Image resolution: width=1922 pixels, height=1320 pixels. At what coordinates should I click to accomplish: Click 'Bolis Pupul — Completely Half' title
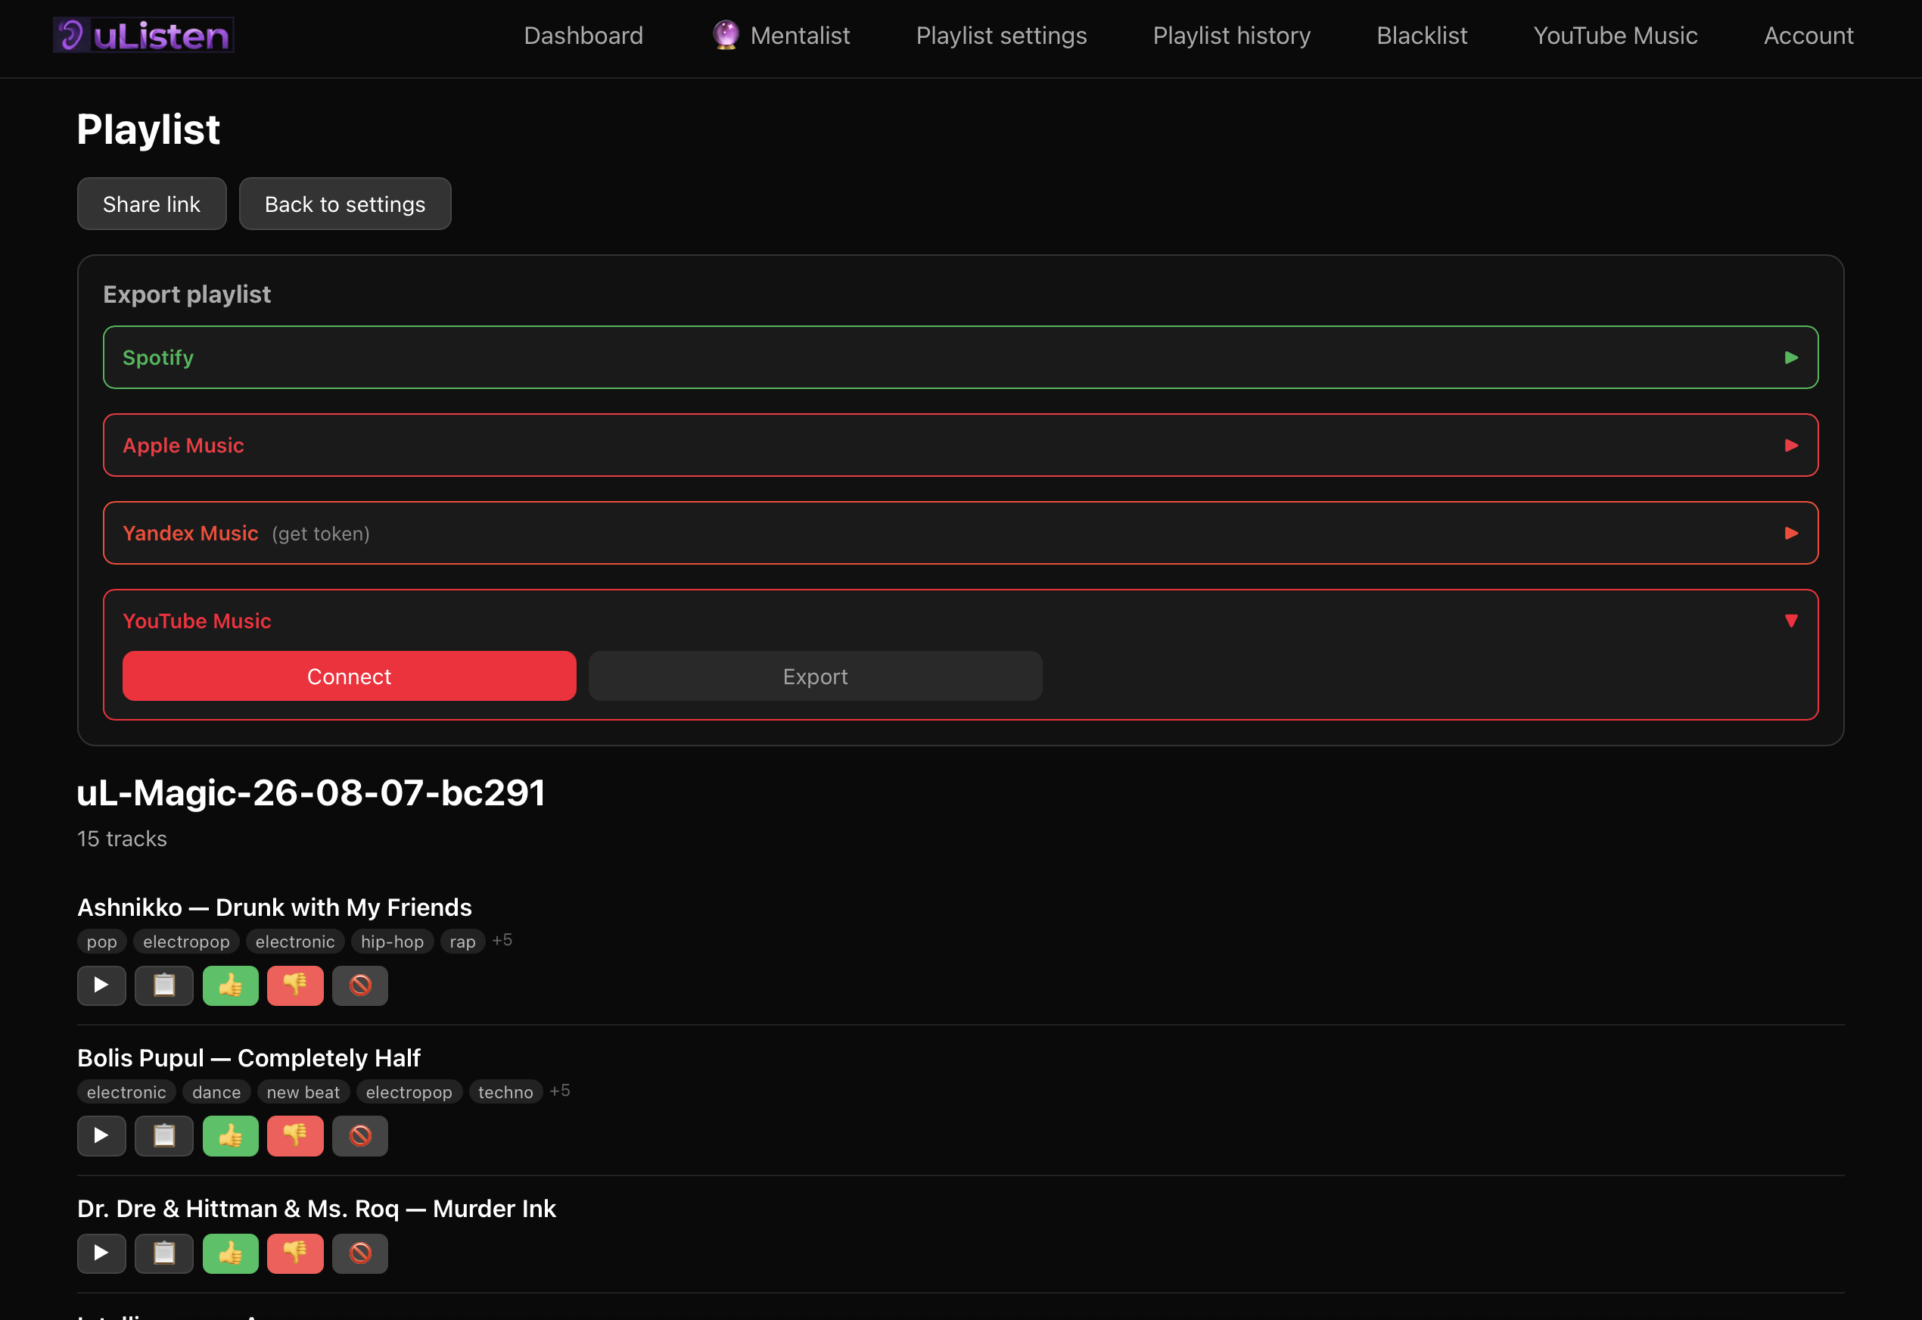[x=249, y=1058]
